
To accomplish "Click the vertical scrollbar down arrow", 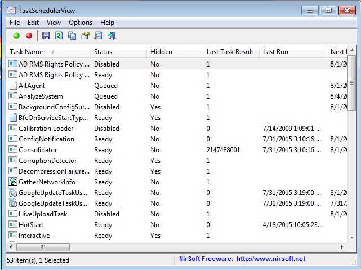I will coord(351,237).
